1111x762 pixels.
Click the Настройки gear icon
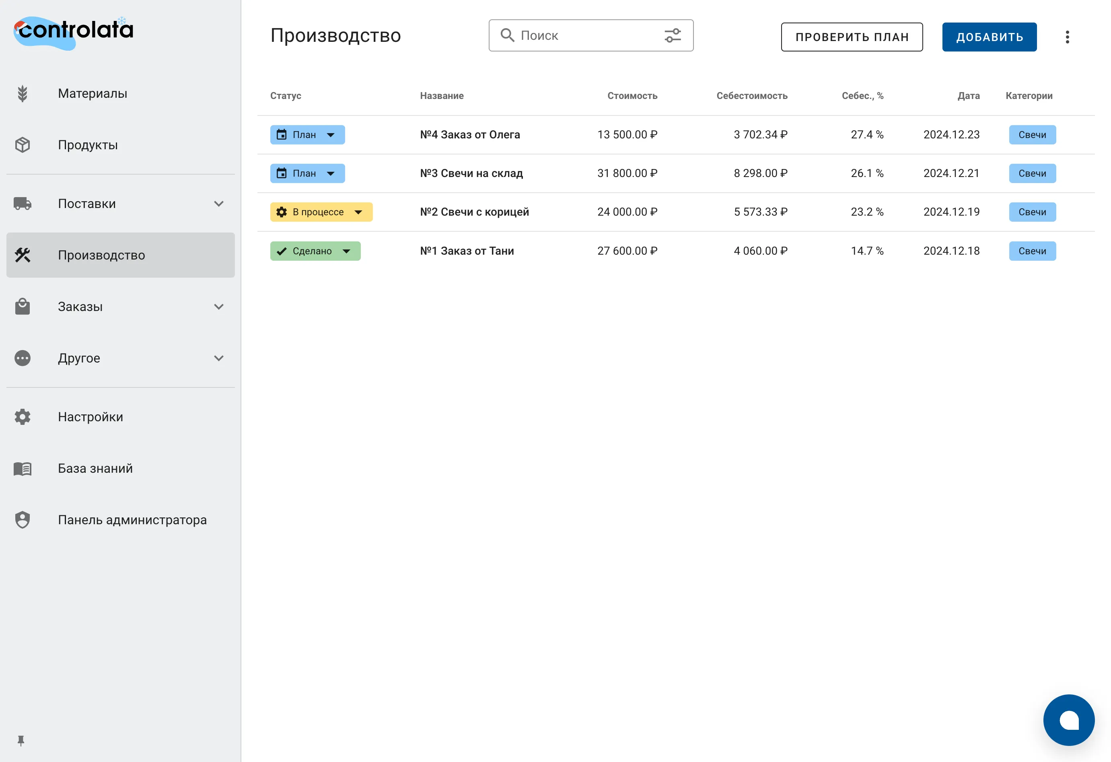point(22,417)
